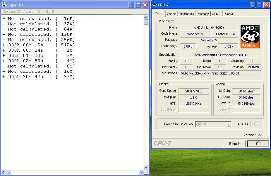The width and height of the screenshot is (271, 176).
Task: Click the 512K result '000h 00m 15s'
Action: point(25,45)
